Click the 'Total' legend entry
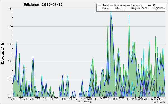The width and height of the screenshot is (168, 104). [x=104, y=5]
